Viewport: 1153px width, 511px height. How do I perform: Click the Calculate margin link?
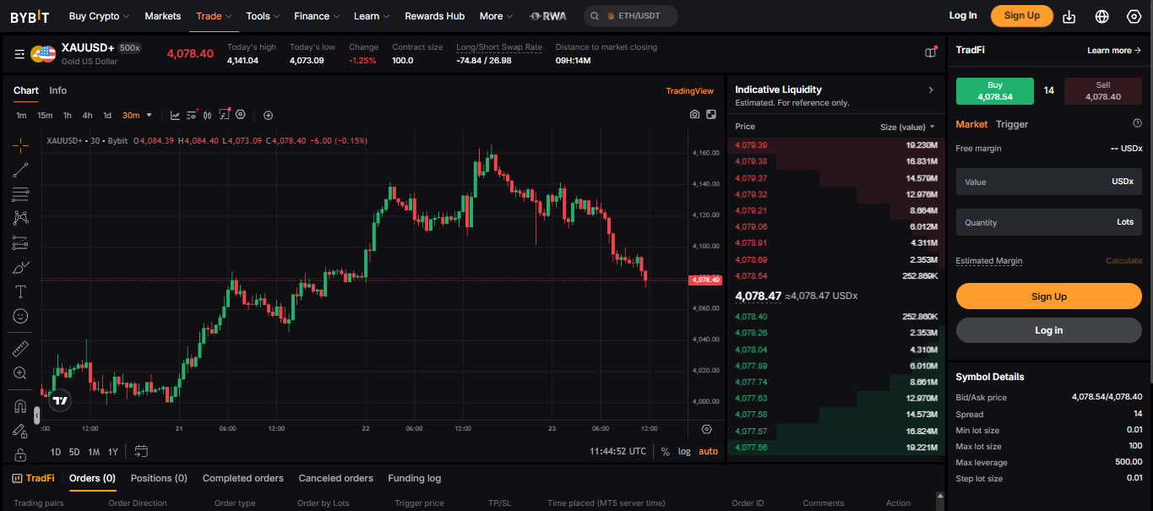point(1123,261)
